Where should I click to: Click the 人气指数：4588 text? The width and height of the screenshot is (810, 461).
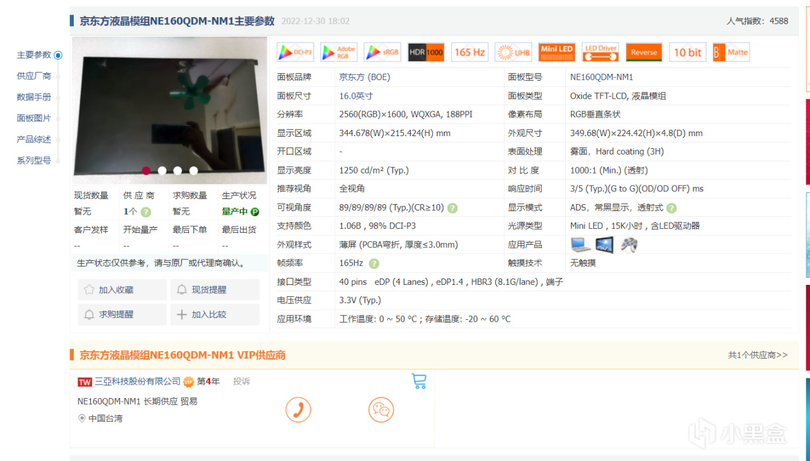(x=757, y=21)
